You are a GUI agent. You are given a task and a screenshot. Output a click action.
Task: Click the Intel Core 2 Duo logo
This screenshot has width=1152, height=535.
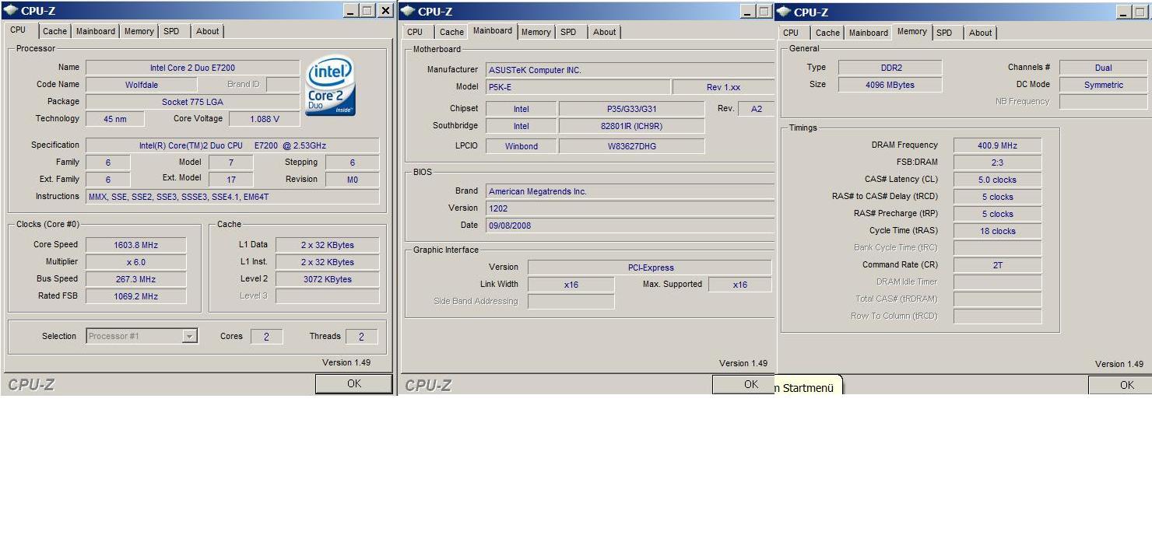coord(331,86)
